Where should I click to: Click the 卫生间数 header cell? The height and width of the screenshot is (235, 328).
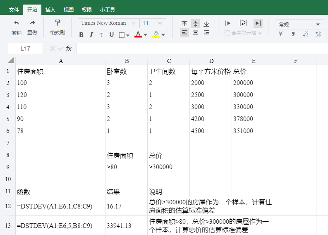(x=169, y=71)
